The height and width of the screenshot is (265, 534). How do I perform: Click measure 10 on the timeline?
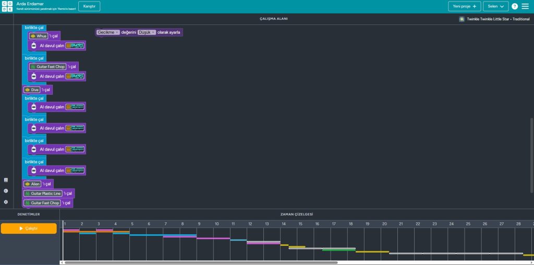coord(216,224)
